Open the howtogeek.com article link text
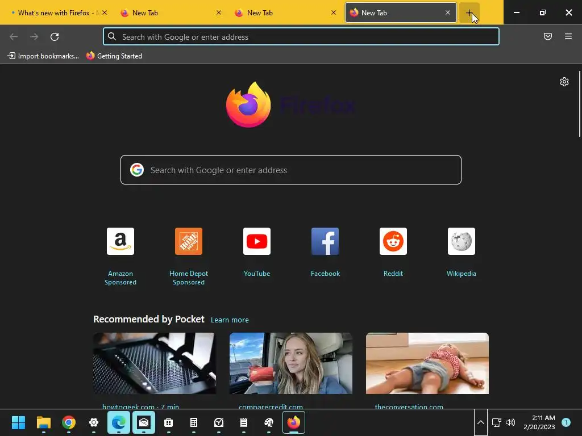The width and height of the screenshot is (582, 436). [140, 406]
